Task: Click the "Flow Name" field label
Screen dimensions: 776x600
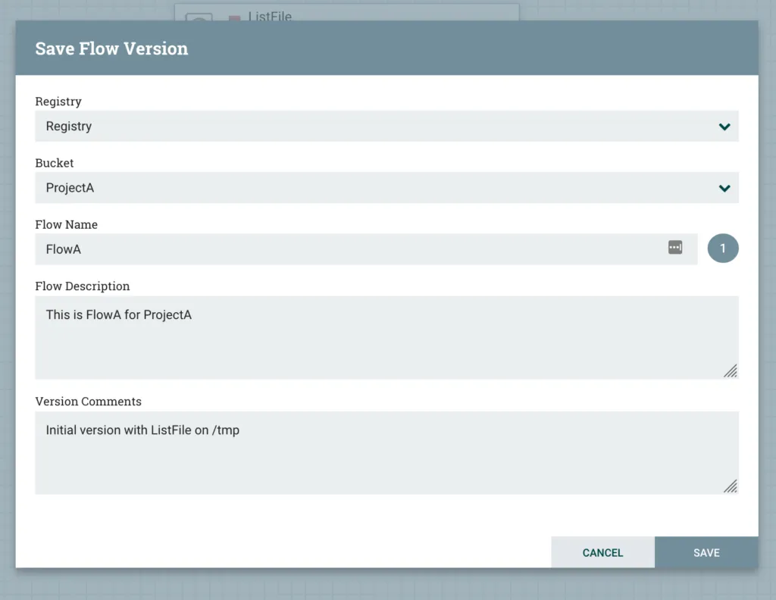Action: [x=66, y=225]
